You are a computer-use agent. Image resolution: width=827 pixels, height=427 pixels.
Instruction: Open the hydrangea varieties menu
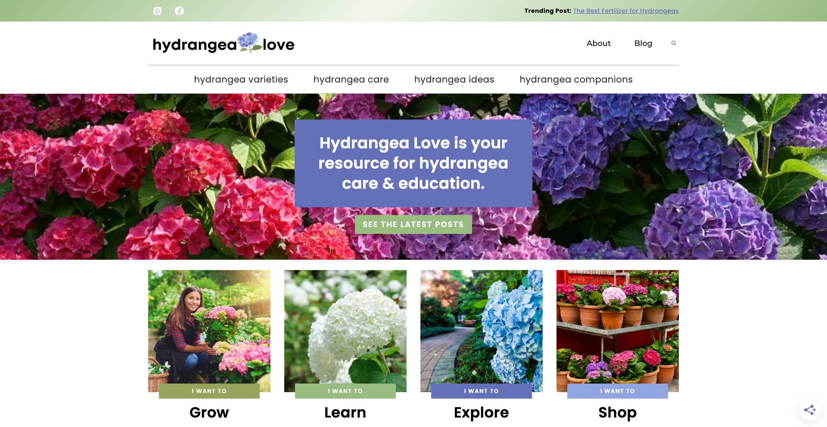point(241,79)
